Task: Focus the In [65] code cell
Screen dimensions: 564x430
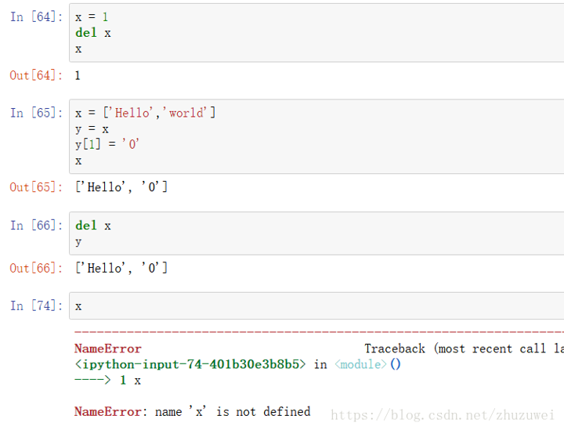Action: point(313,136)
